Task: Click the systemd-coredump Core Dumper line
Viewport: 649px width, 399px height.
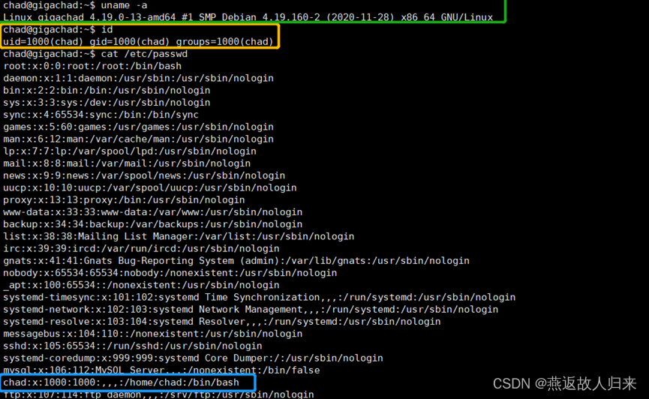Action: click(193, 358)
